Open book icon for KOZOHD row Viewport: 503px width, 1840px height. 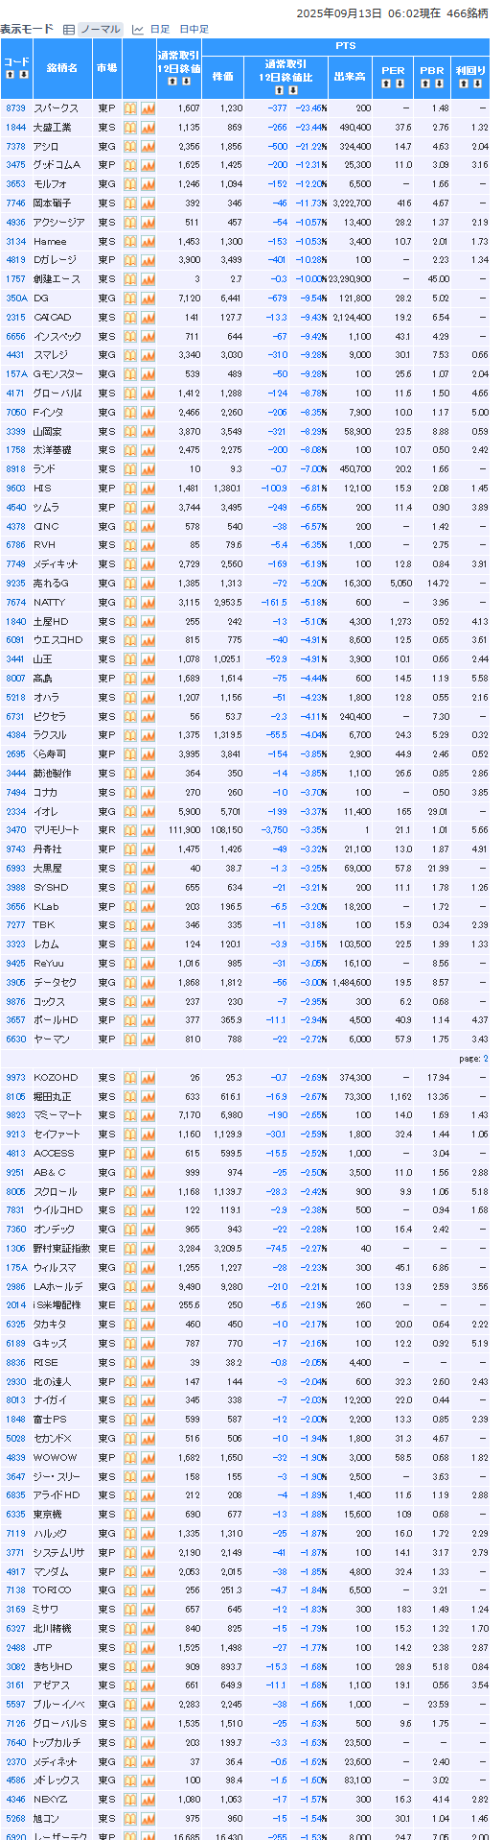click(x=130, y=1078)
